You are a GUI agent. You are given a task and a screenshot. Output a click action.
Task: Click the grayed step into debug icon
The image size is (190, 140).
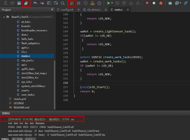(x=131, y=3)
